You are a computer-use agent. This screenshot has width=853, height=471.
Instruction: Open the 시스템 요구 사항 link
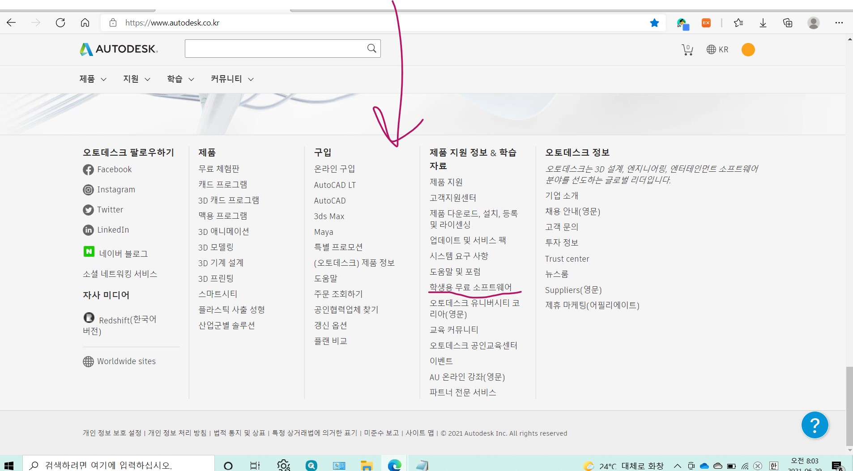click(459, 256)
